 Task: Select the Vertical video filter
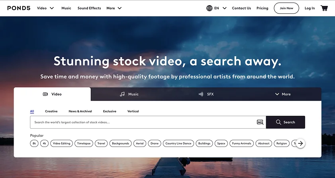133,111
